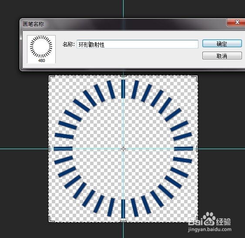Click the center crosshair point on canvas
Image resolution: width=245 pixels, height=238 pixels.
[x=123, y=149]
